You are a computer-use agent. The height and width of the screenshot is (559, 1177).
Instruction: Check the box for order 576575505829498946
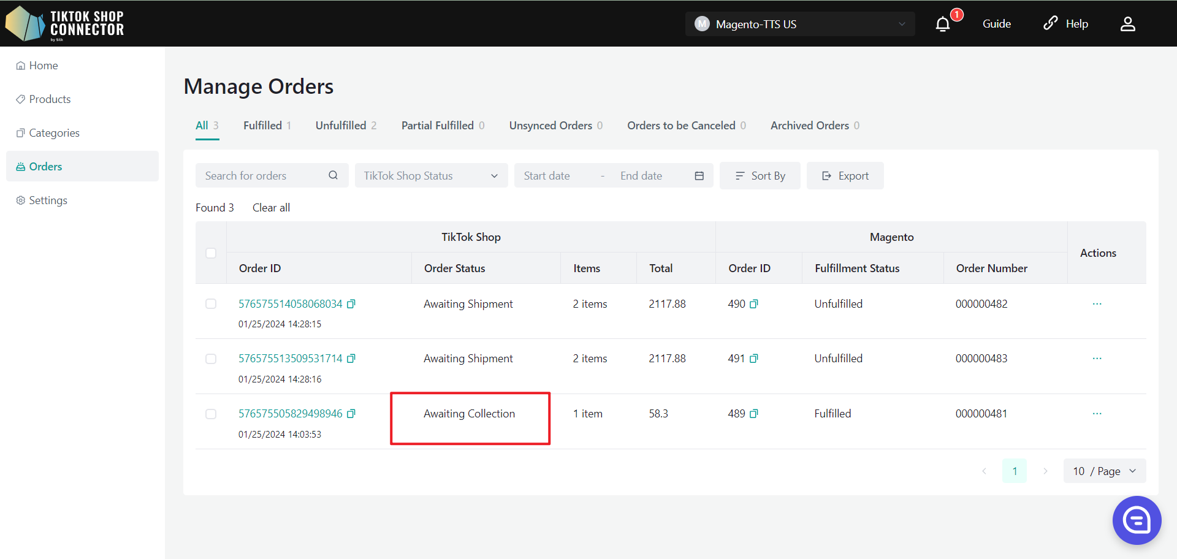pos(211,414)
